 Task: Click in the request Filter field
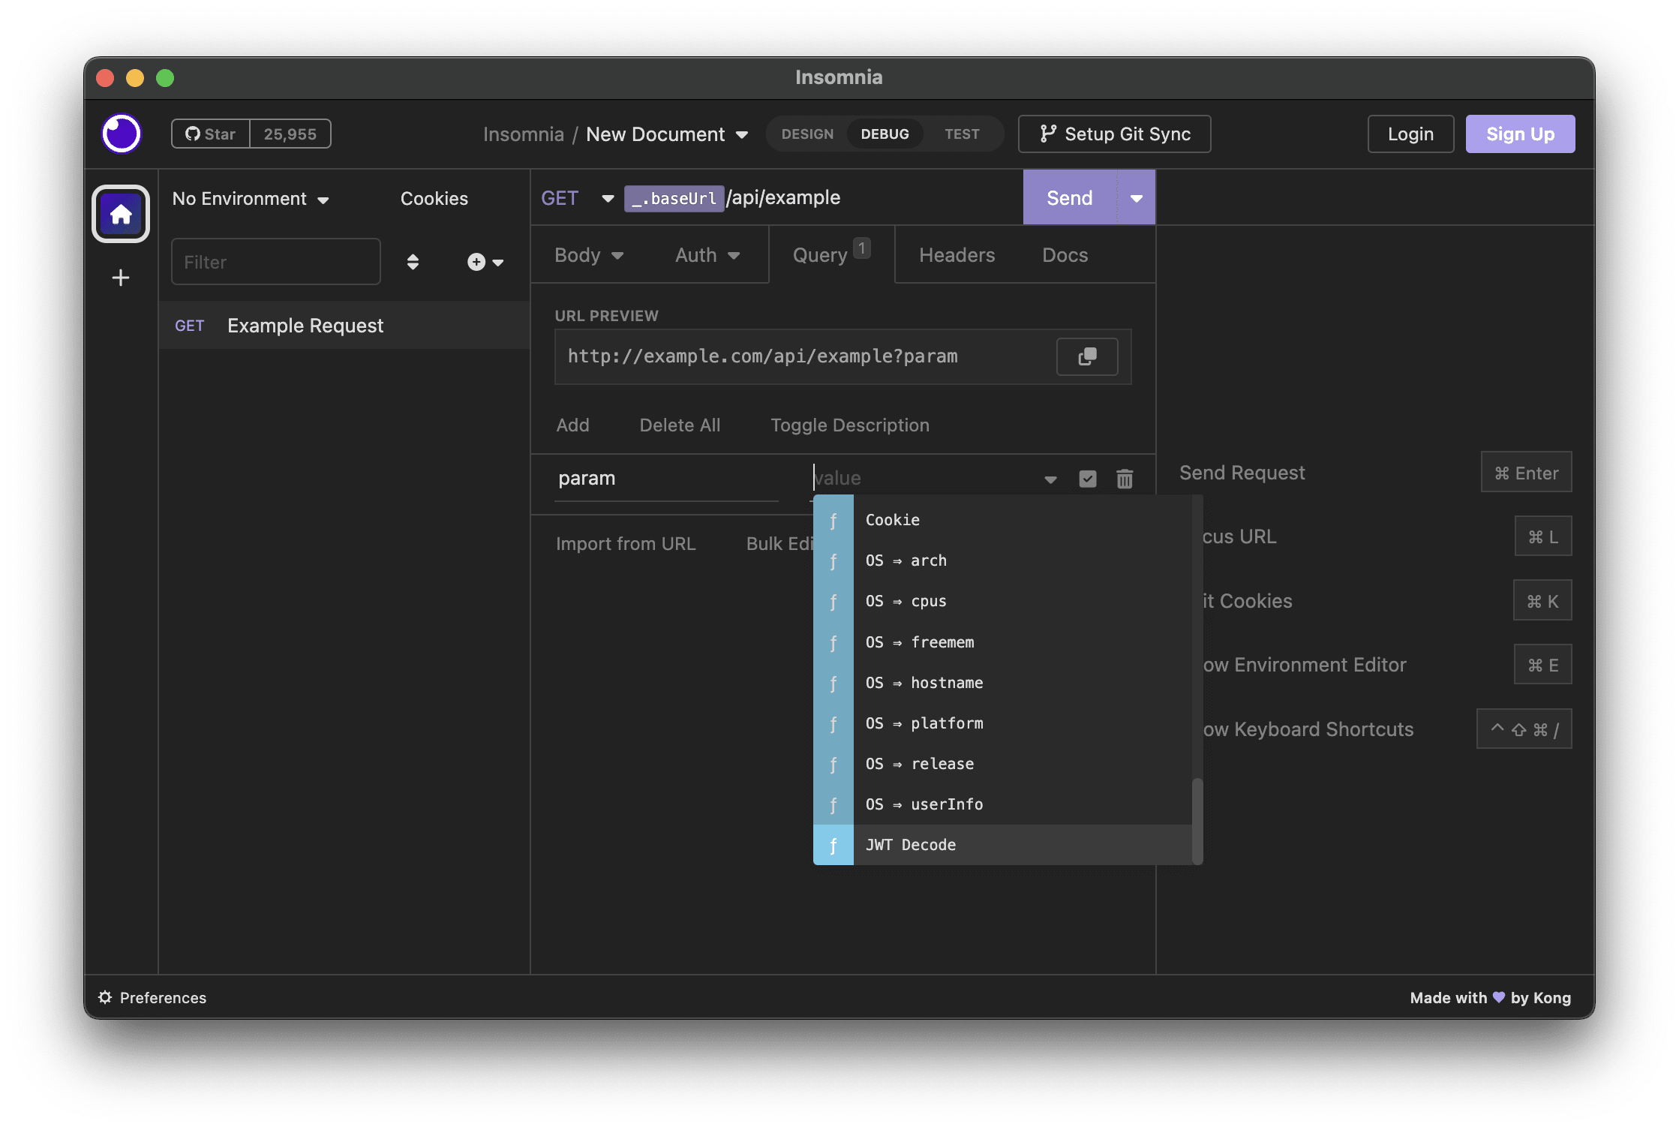pos(276,262)
